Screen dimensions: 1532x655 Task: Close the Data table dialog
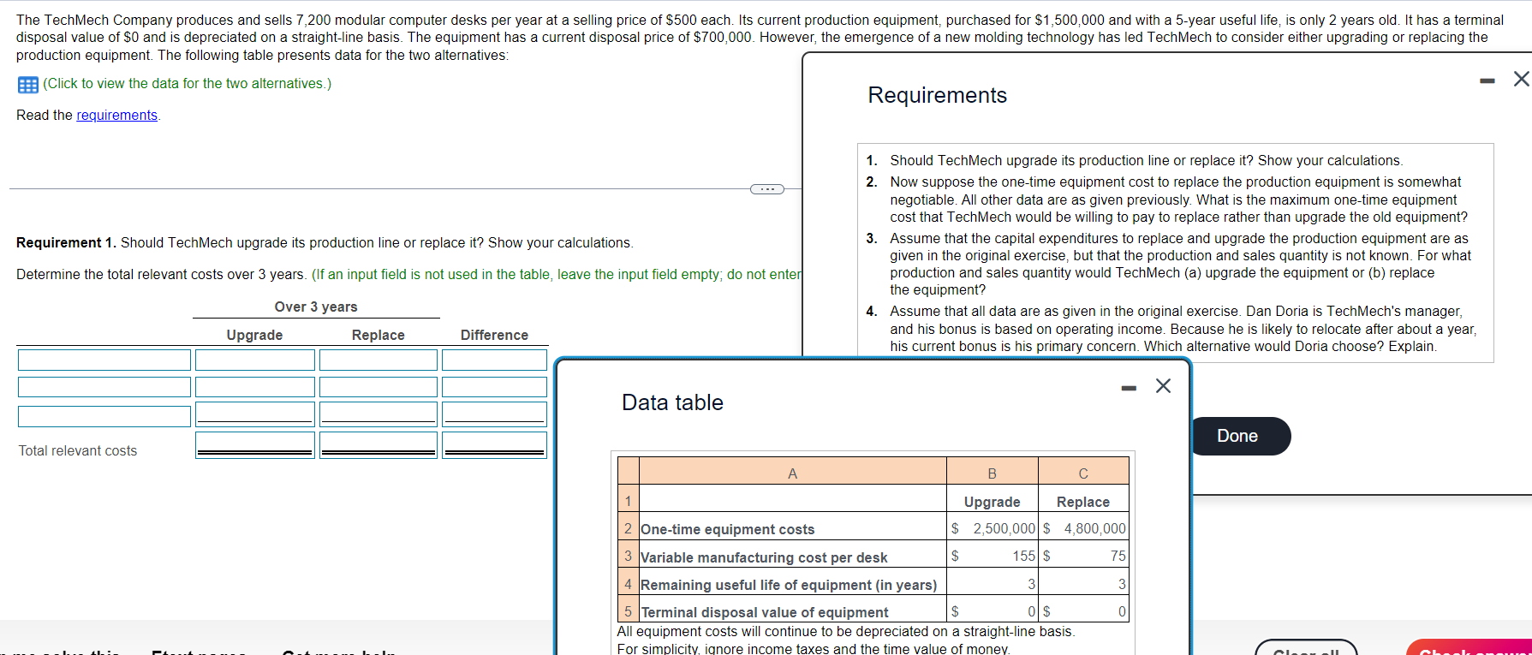coord(1163,386)
